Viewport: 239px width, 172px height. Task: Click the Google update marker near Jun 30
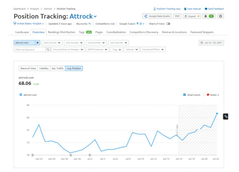coord(71,155)
